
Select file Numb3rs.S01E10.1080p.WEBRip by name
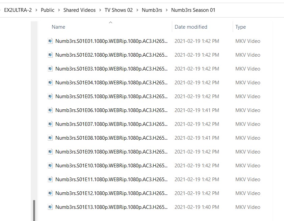[x=111, y=166]
